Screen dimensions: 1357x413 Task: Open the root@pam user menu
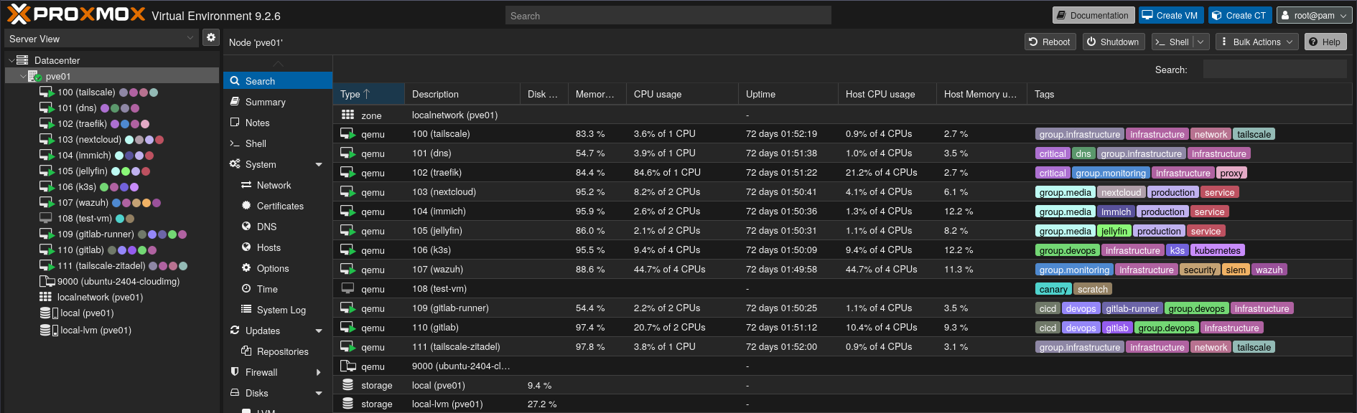[1315, 15]
